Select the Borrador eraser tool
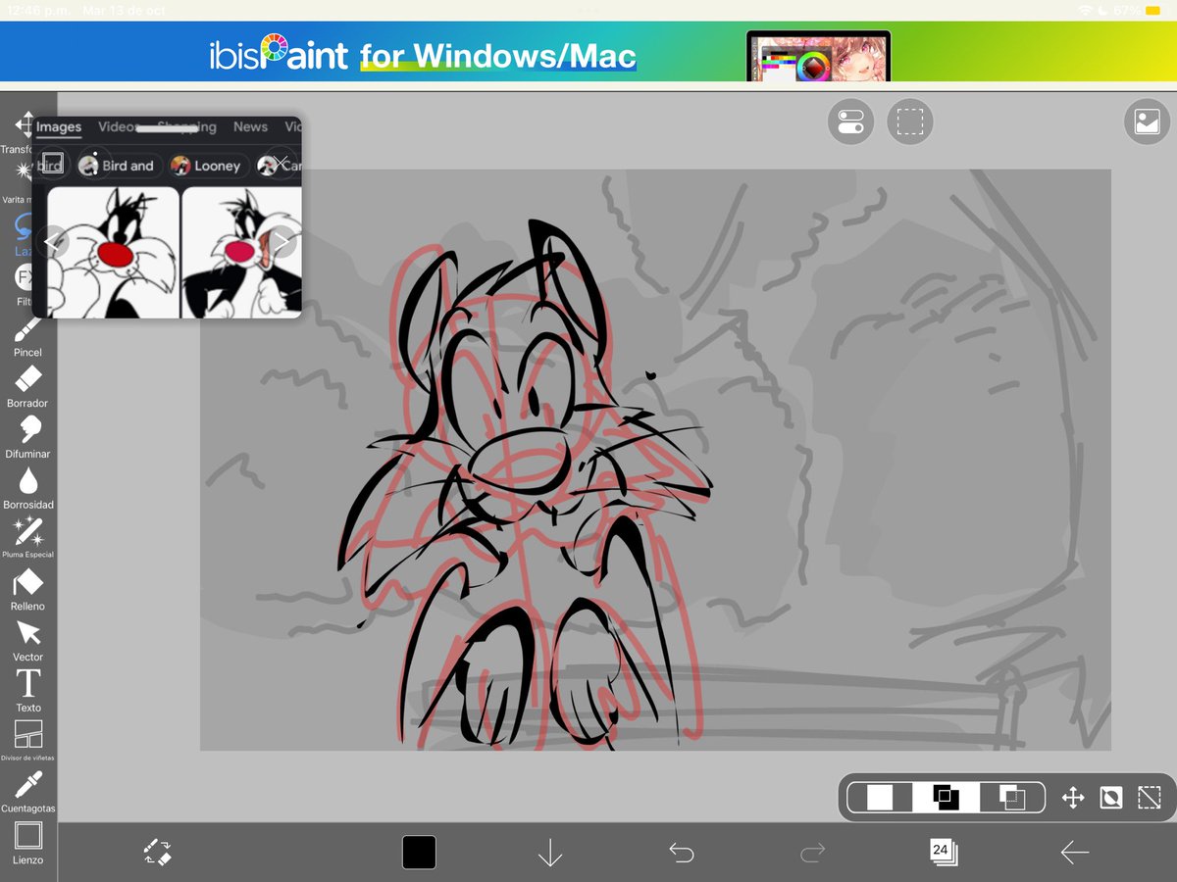The height and width of the screenshot is (882, 1177). pyautogui.click(x=27, y=386)
